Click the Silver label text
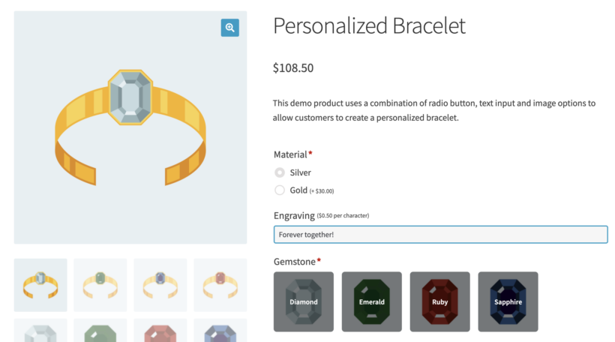The image size is (615, 342). click(301, 172)
